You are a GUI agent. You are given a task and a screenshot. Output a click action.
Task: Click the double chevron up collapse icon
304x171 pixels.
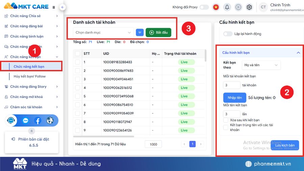[32, 131]
